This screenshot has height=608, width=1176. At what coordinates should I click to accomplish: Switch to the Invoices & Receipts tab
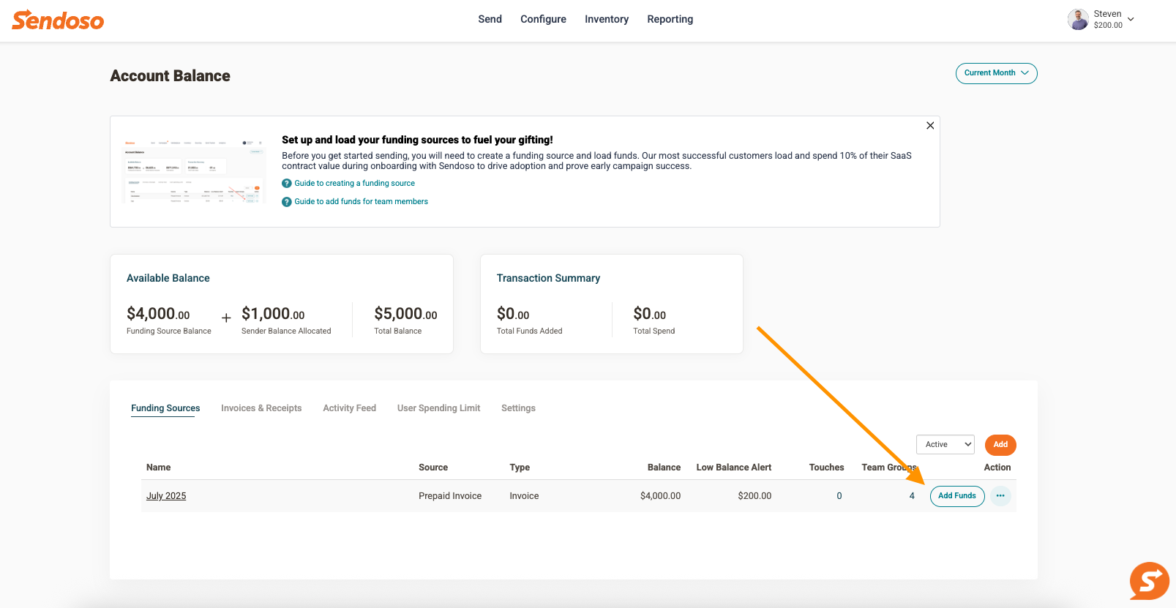tap(261, 408)
